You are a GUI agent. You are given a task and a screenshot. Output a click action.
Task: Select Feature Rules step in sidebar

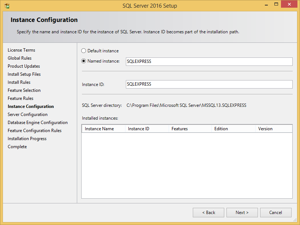click(20, 98)
